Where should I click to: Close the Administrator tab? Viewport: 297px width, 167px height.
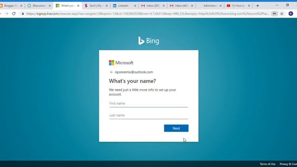220,6
